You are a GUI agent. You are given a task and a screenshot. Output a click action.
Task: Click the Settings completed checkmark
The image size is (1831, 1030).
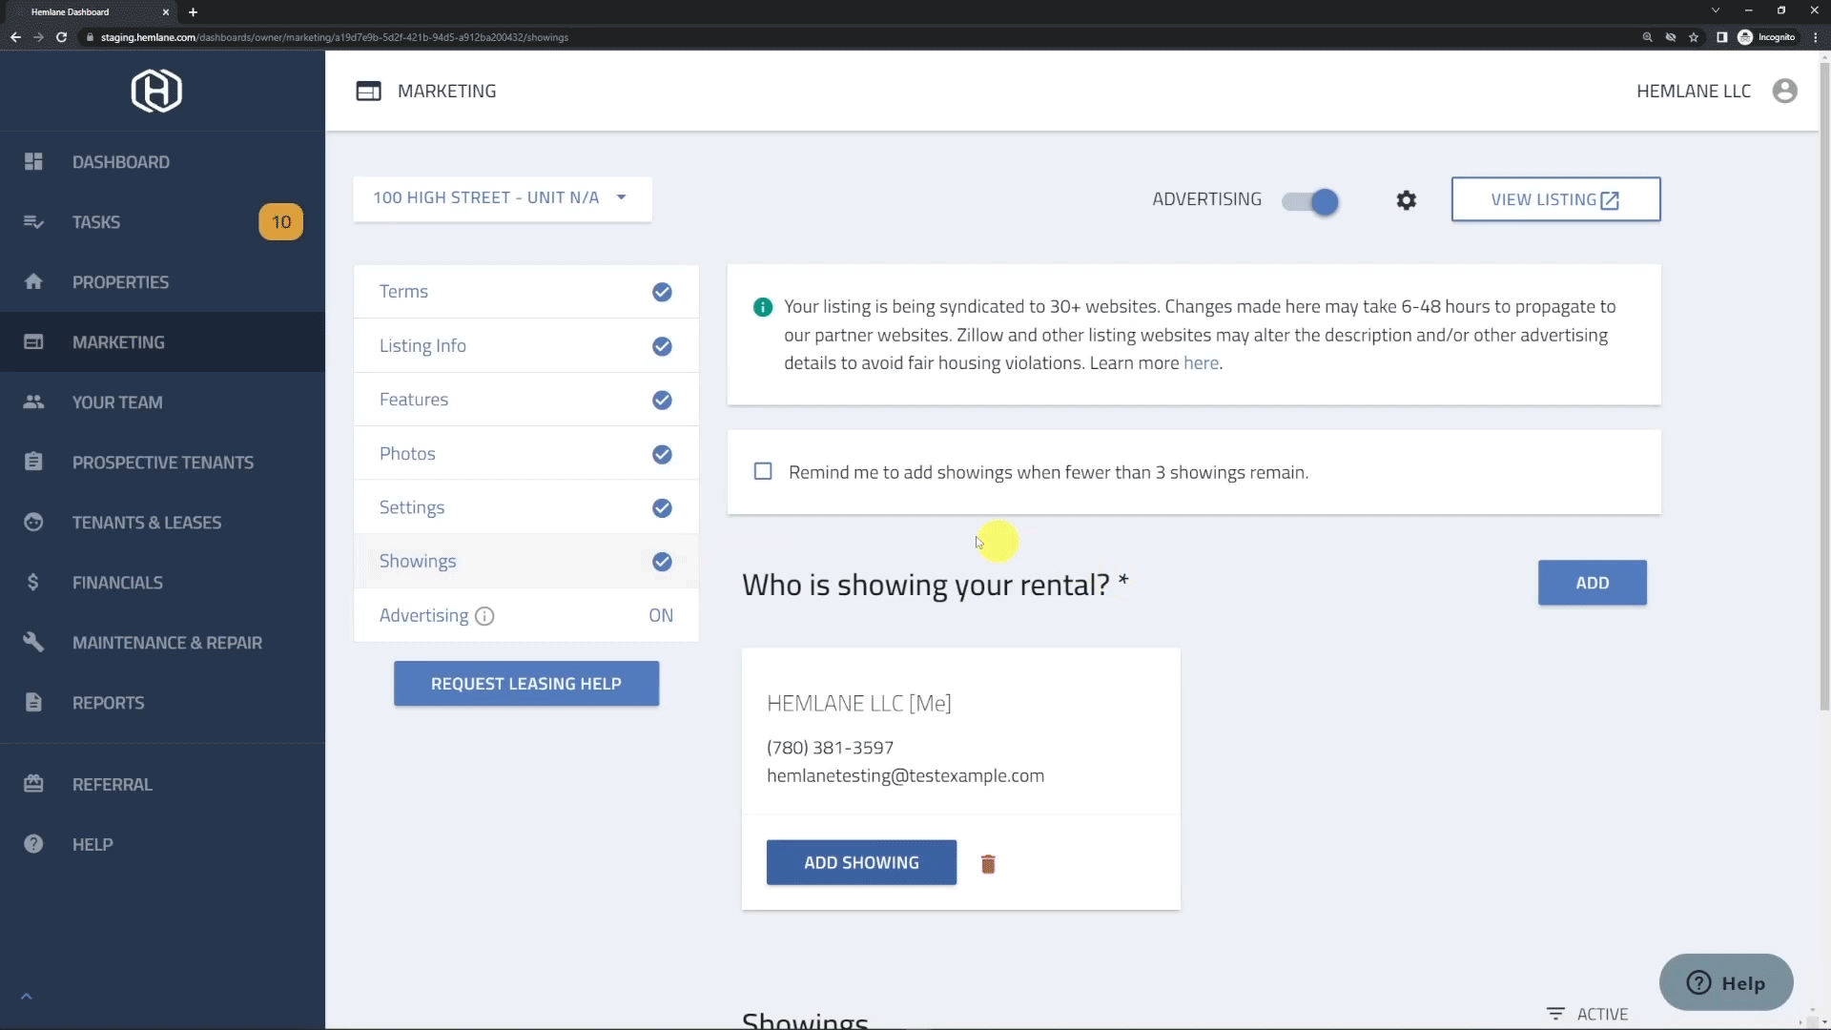[662, 507]
